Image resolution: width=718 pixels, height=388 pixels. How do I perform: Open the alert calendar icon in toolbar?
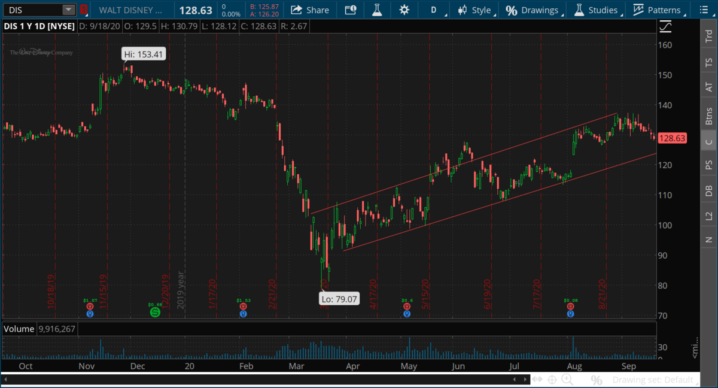tap(351, 10)
